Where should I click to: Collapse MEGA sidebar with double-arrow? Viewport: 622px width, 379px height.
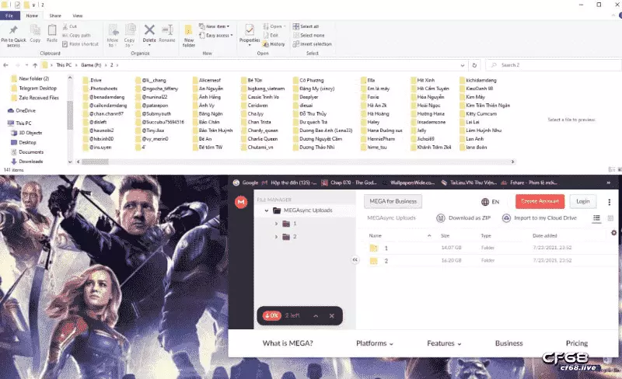click(x=355, y=259)
